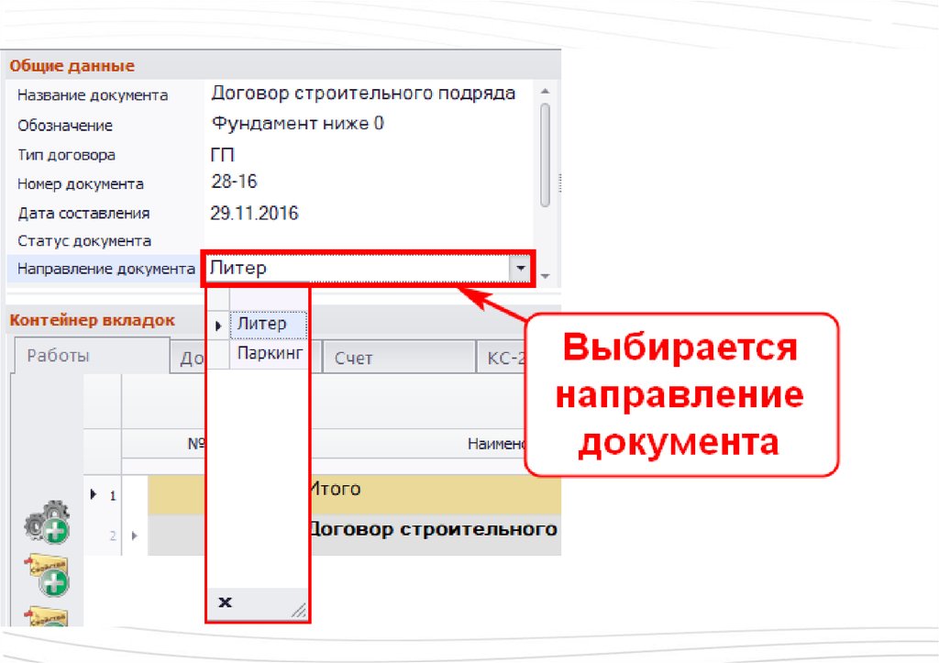
Task: Click the Дата составления label
Action: coord(83,214)
